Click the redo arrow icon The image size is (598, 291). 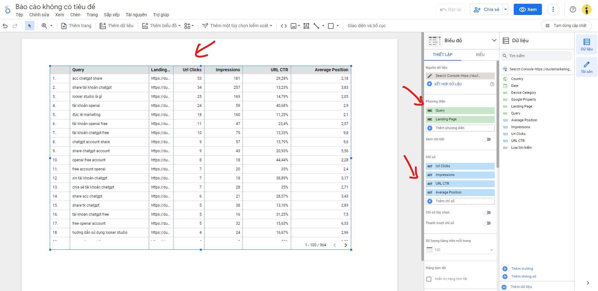coord(15,26)
